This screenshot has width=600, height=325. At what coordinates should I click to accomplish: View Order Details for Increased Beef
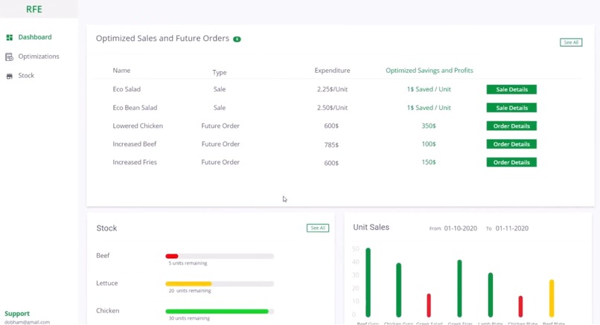click(511, 144)
